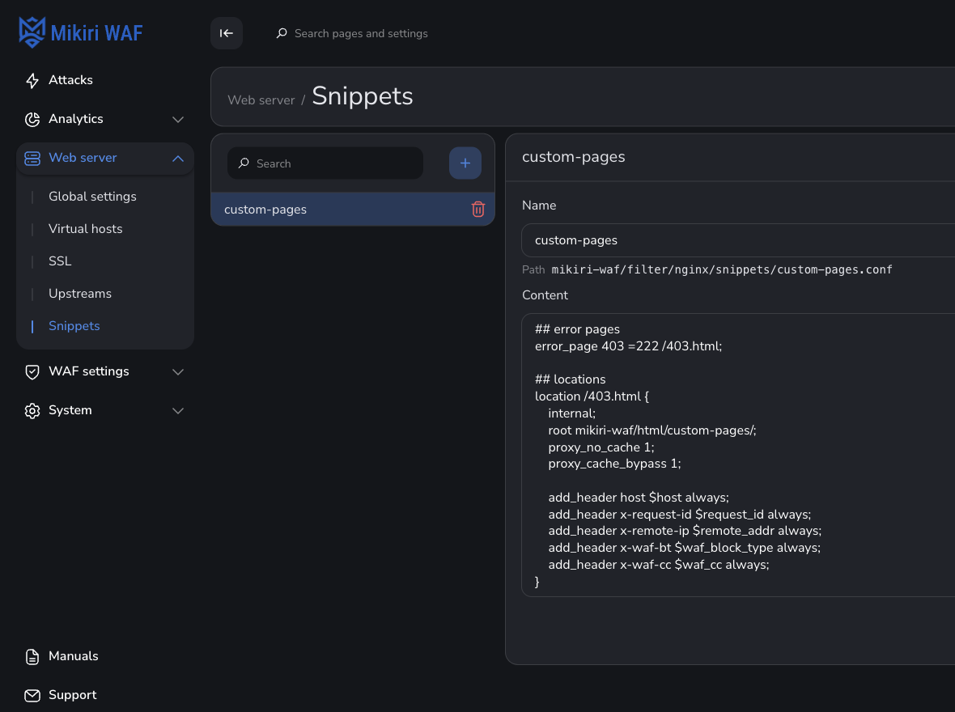The height and width of the screenshot is (712, 955).
Task: Open the Manuals link
Action: coord(73,656)
